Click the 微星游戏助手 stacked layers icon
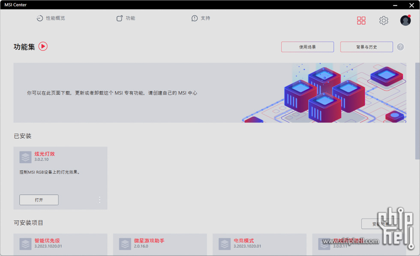The image size is (420, 256). (x=125, y=244)
